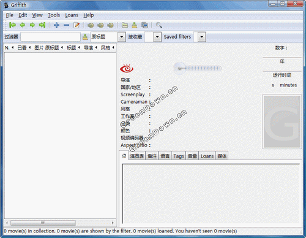The height and width of the screenshot is (238, 306).
Task: Add a new movie with plus icon
Action: tap(56, 25)
